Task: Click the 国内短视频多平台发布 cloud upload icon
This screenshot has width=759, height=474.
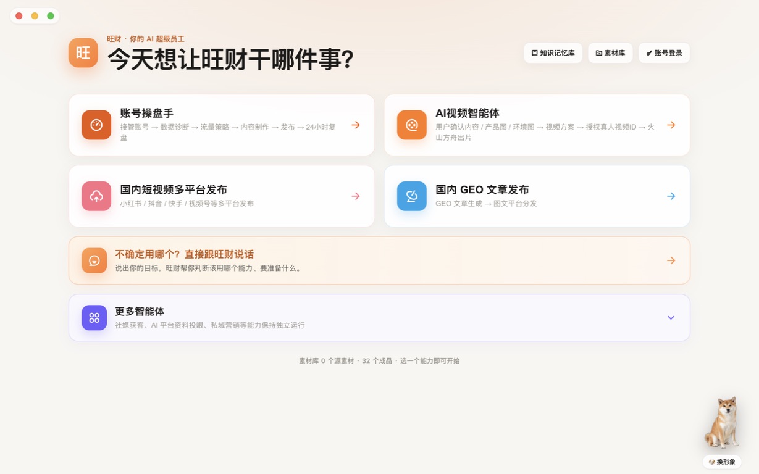Action: pos(96,196)
